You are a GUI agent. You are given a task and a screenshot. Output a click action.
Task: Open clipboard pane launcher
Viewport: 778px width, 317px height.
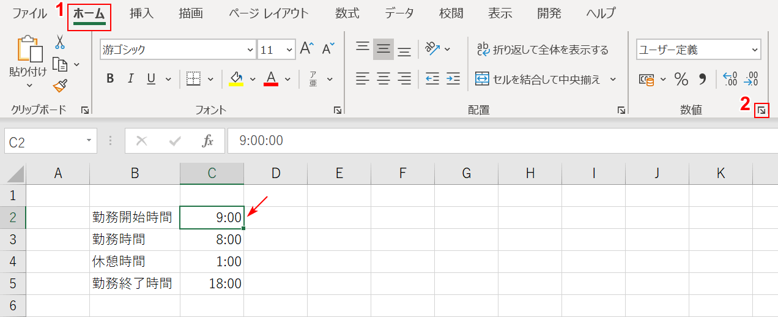(84, 110)
